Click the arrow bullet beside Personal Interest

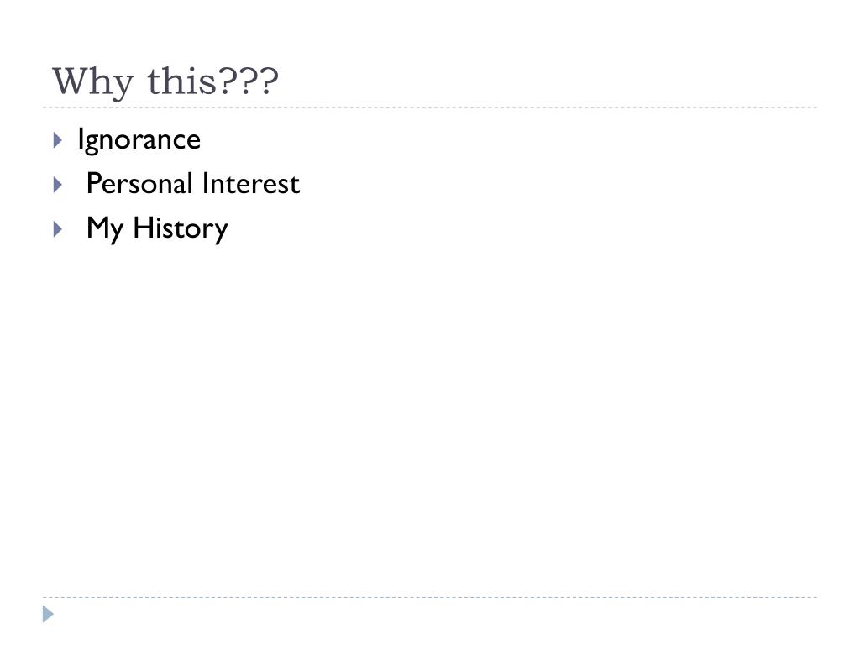coord(57,184)
